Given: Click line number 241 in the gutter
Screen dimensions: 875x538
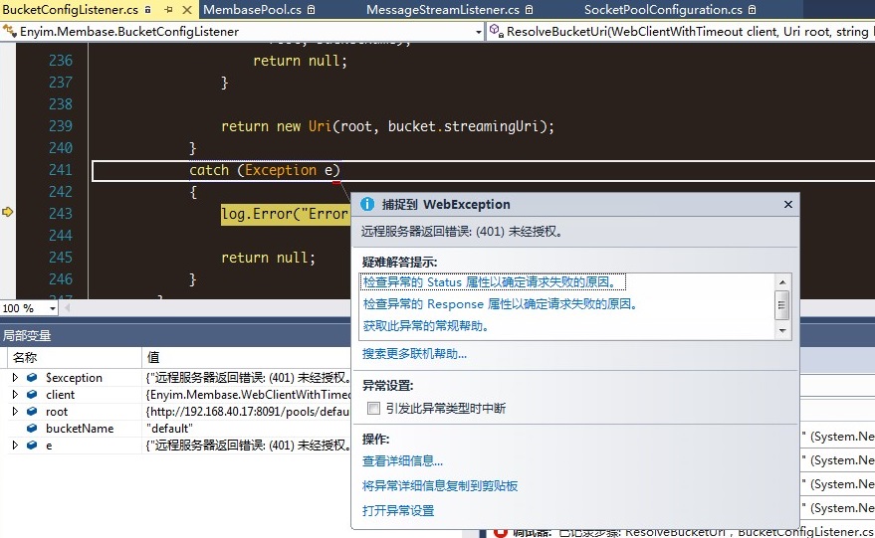Looking at the screenshot, I should tap(61, 170).
